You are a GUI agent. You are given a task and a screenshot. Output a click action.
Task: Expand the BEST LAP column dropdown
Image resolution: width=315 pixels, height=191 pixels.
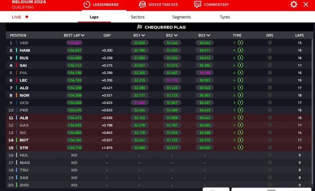(83, 35)
